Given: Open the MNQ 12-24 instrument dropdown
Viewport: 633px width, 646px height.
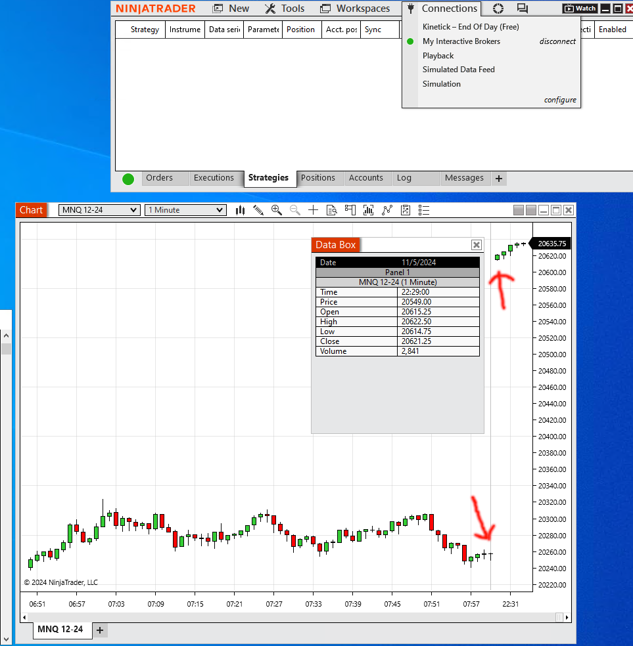Looking at the screenshot, I should [x=99, y=210].
